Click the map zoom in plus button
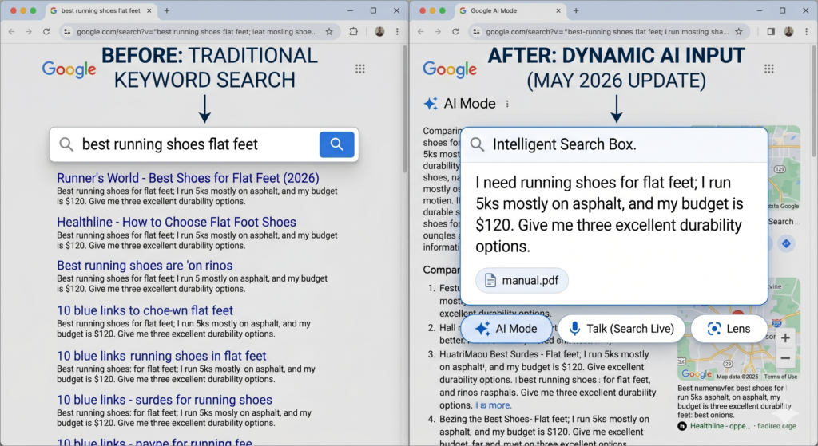818x446 pixels. pyautogui.click(x=785, y=338)
